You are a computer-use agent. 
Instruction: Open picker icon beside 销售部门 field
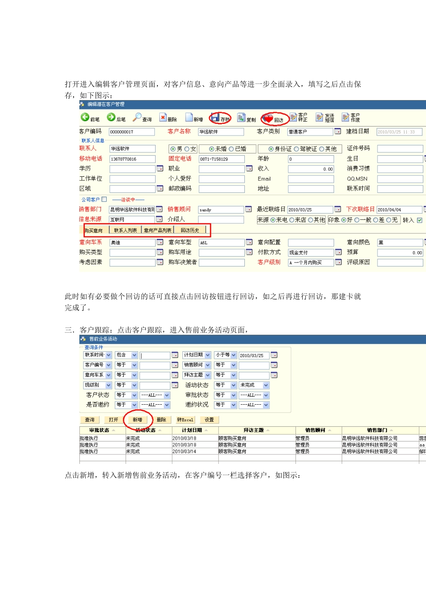tap(159, 210)
